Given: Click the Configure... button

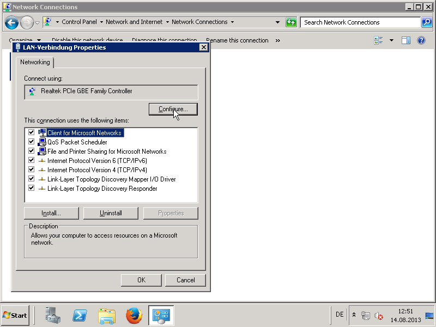Looking at the screenshot, I should pyautogui.click(x=173, y=109).
